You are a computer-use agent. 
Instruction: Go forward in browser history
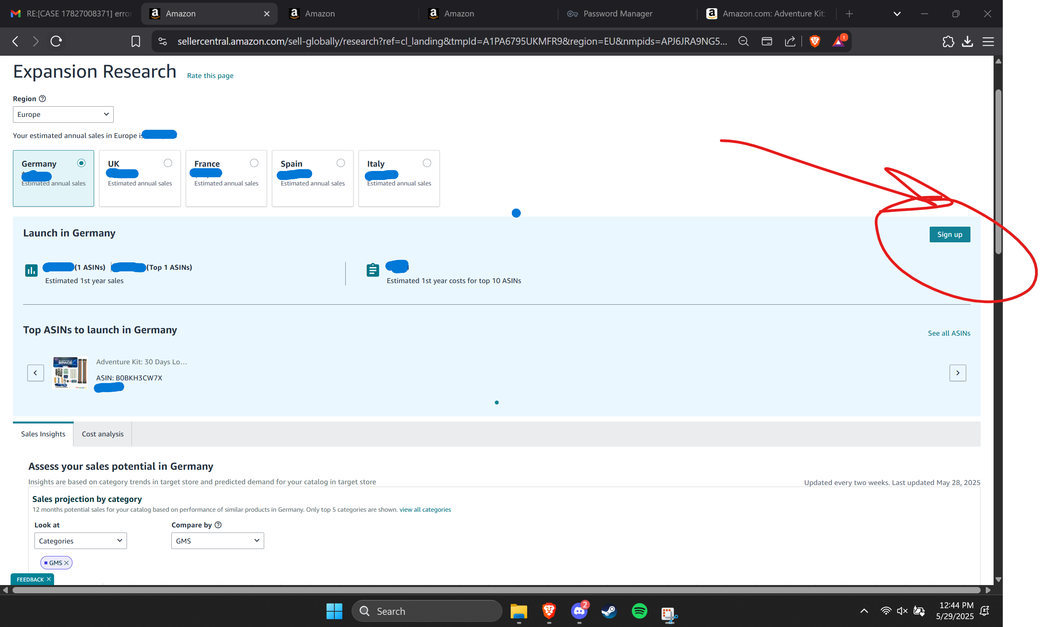(x=36, y=42)
